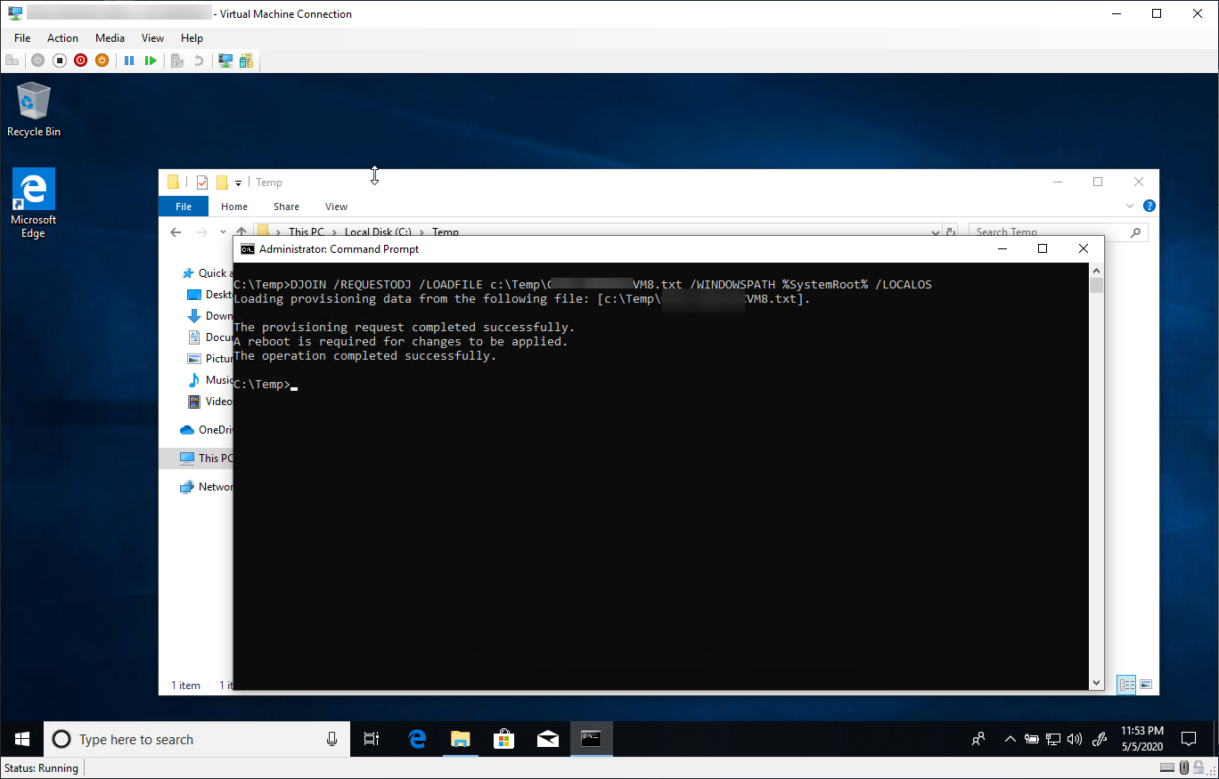This screenshot has height=779, width=1219.
Task: Select Pictures in navigation pane
Action: click(210, 359)
